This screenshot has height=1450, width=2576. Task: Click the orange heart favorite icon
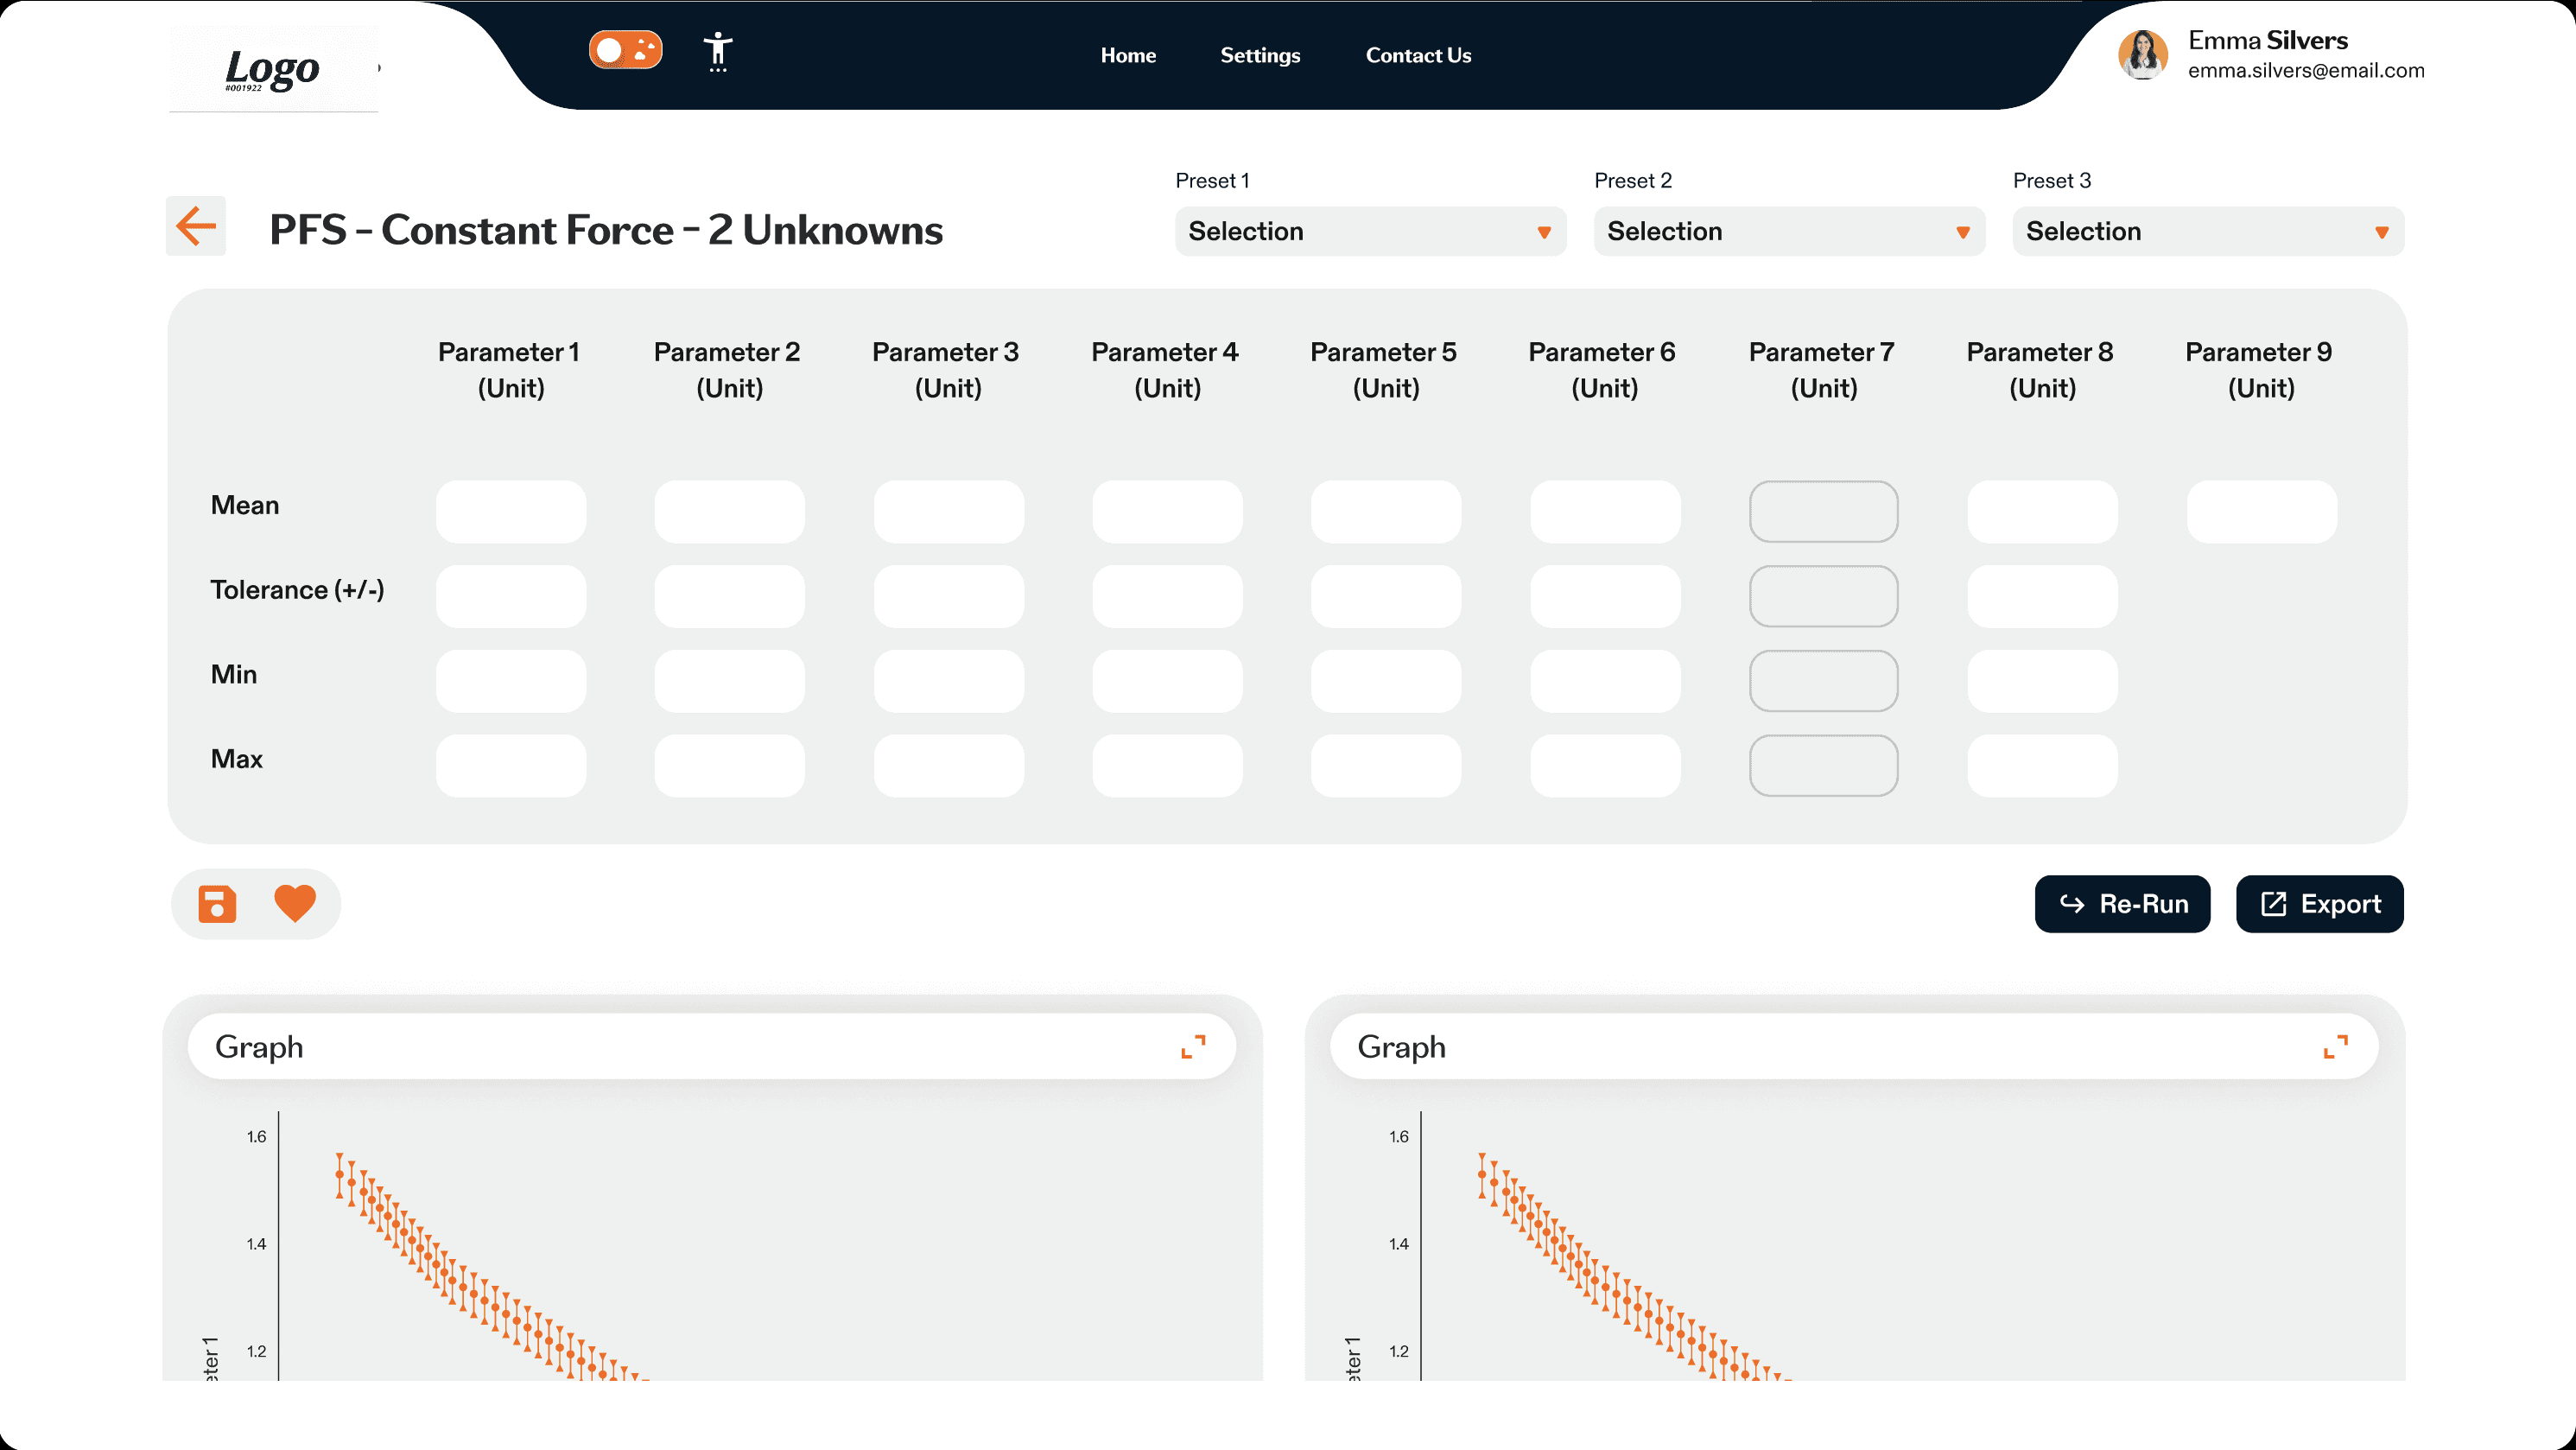click(295, 904)
